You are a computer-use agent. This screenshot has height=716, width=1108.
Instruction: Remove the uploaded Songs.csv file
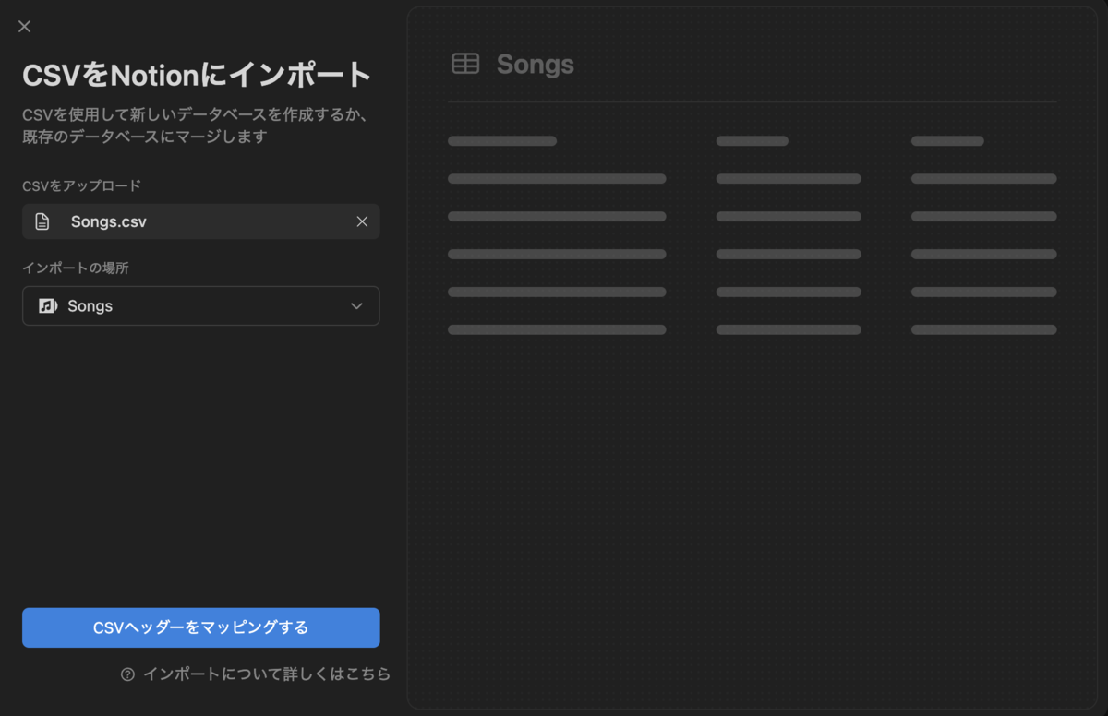[362, 221]
